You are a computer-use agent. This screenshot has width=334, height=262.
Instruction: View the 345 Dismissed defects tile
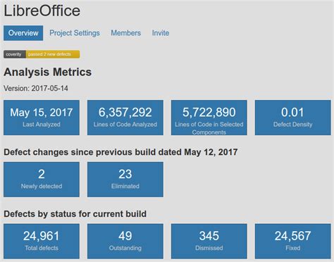point(209,241)
